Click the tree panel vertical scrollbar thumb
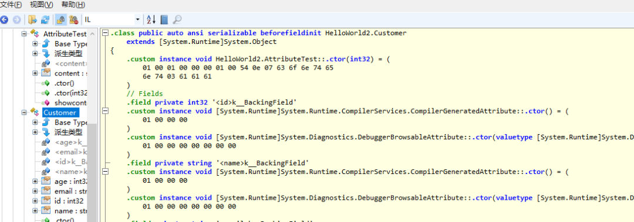This screenshot has height=222, width=634. 93,173
